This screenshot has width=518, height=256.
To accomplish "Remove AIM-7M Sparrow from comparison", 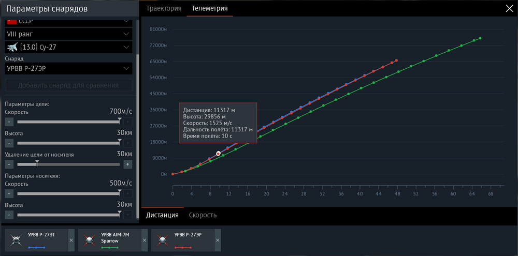I will click(x=145, y=240).
